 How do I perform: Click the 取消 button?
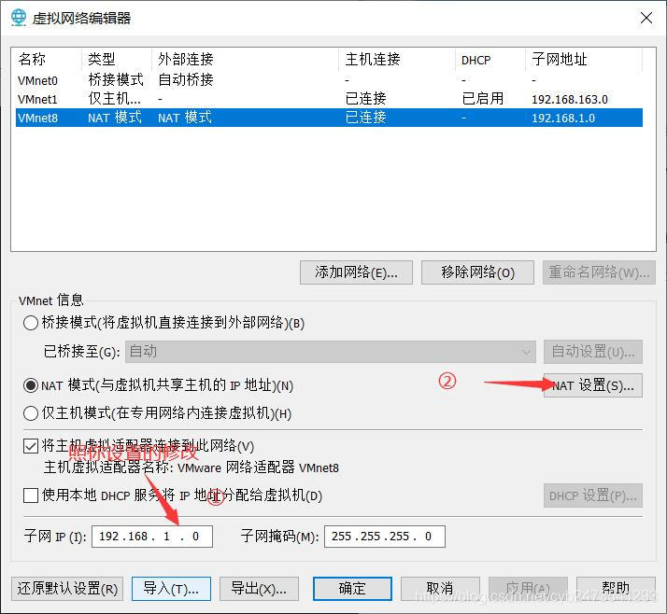point(440,589)
